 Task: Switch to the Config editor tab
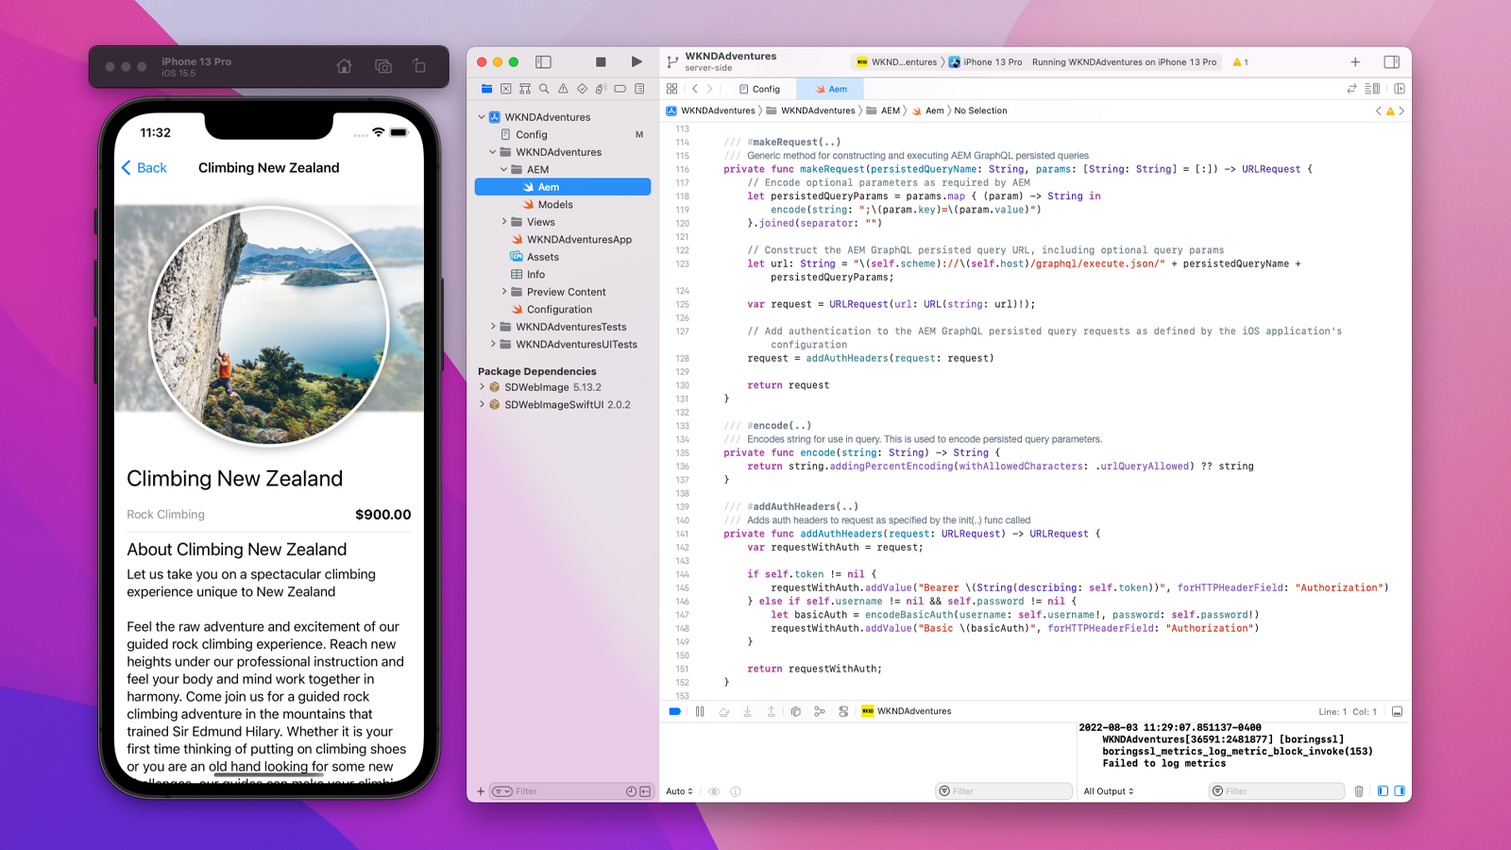pos(759,89)
